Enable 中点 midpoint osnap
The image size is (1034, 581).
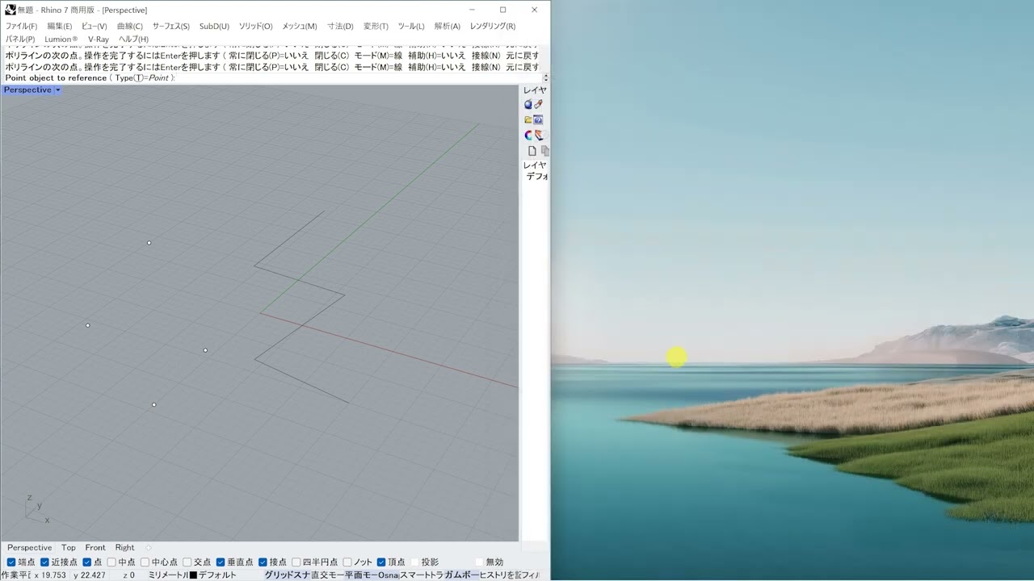tap(111, 562)
